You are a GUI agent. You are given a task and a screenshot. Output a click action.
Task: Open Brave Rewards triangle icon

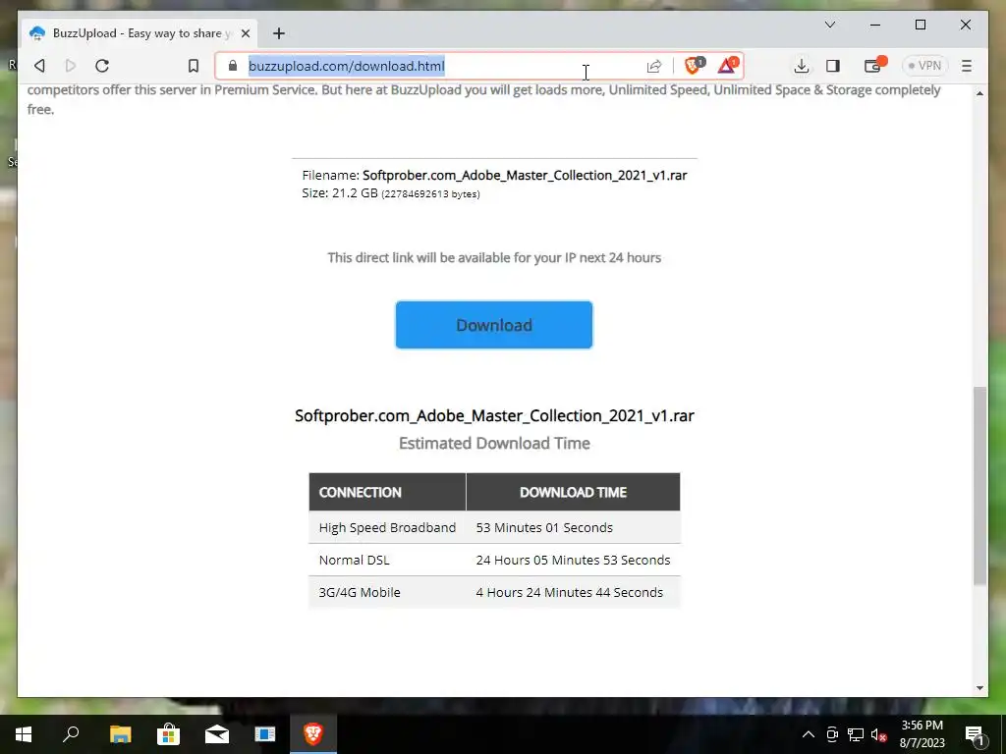click(x=728, y=66)
